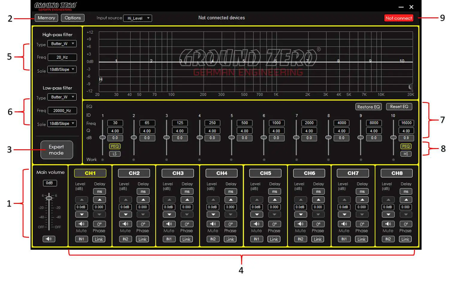Toggle Link on channel CH4

[x=230, y=239]
